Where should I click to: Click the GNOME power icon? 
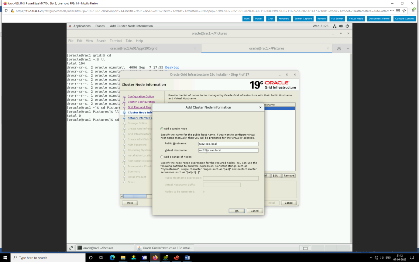point(347,26)
